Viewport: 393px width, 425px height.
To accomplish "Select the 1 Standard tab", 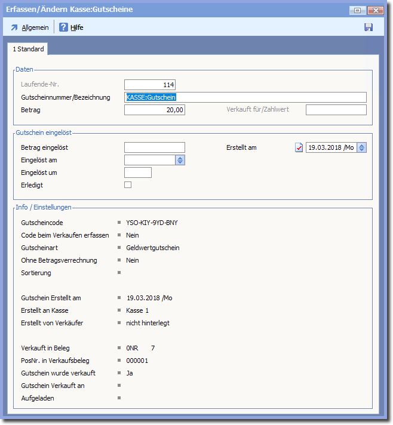I will (28, 49).
